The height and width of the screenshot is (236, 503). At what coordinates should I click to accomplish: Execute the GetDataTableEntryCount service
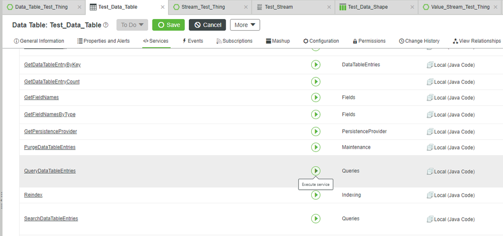(x=316, y=82)
